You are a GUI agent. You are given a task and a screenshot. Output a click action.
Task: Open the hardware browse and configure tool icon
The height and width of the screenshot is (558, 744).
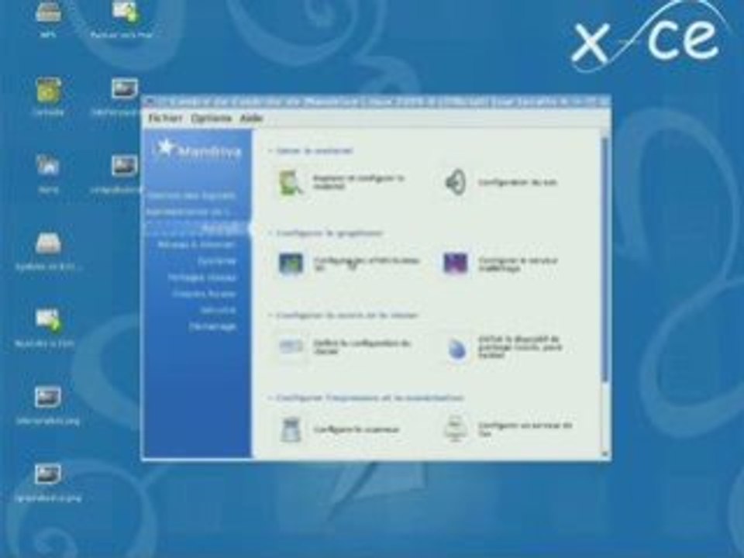coord(291,183)
